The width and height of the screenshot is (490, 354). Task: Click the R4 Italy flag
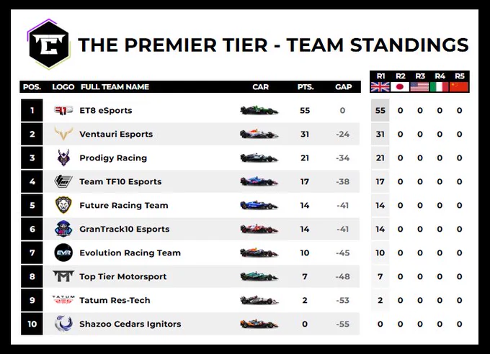point(440,87)
